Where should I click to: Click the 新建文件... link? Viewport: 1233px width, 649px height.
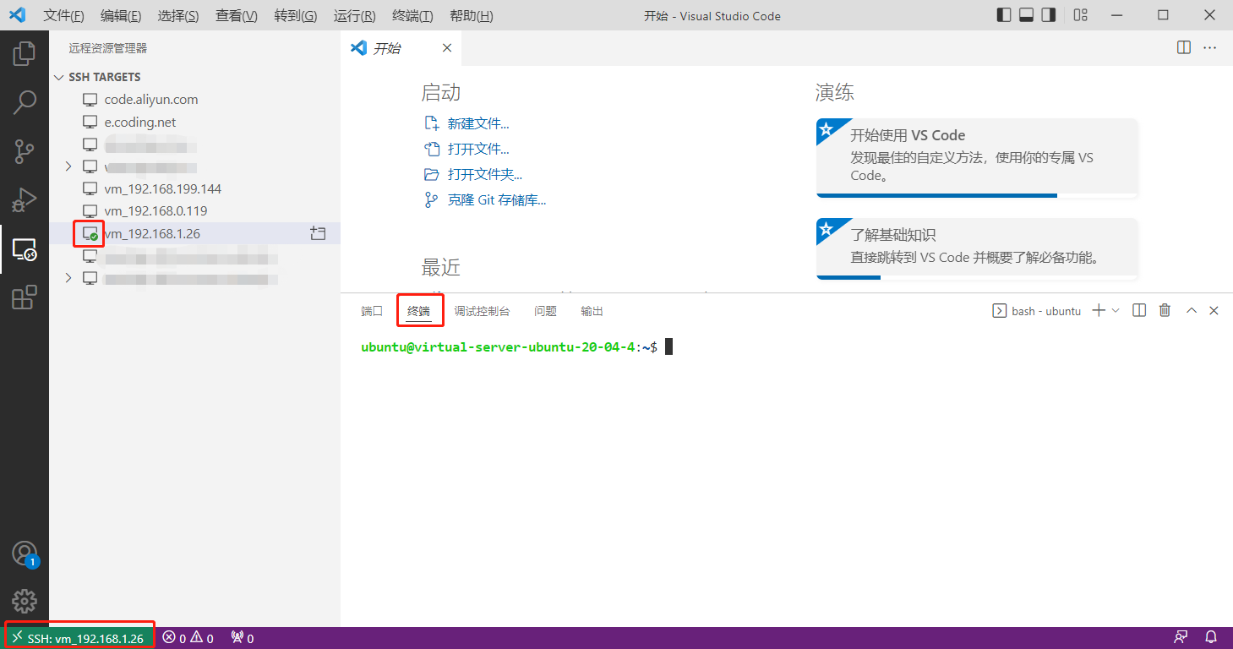tap(477, 123)
